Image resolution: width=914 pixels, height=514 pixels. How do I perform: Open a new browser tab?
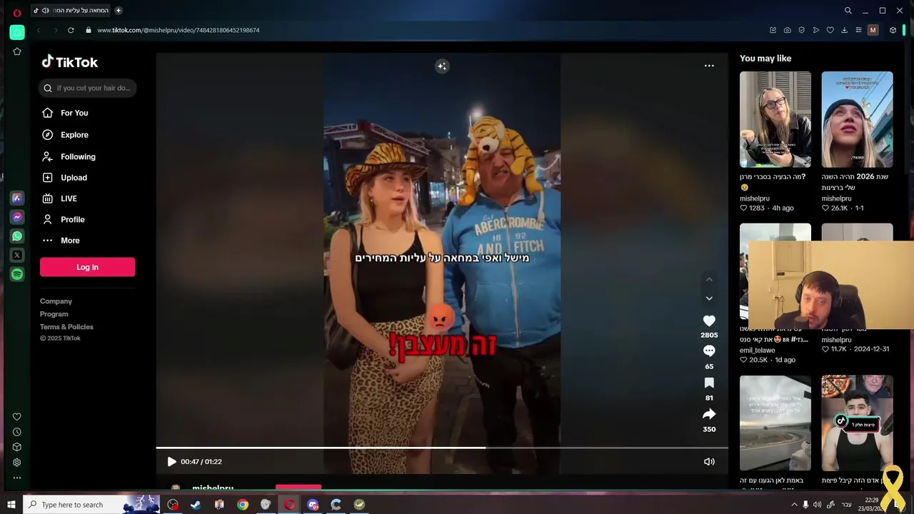(x=119, y=11)
